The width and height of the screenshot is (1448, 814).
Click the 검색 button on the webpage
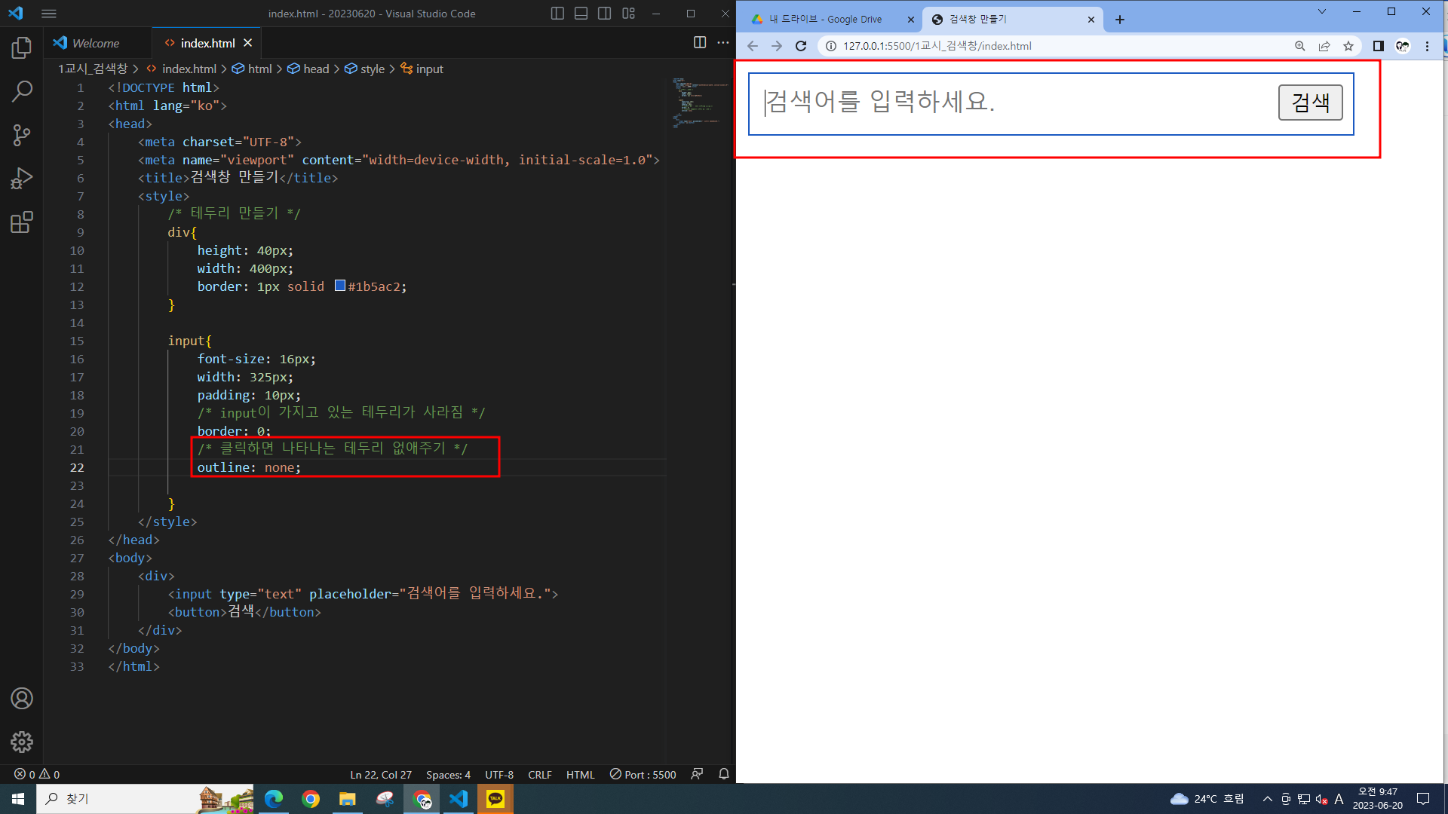pos(1310,103)
